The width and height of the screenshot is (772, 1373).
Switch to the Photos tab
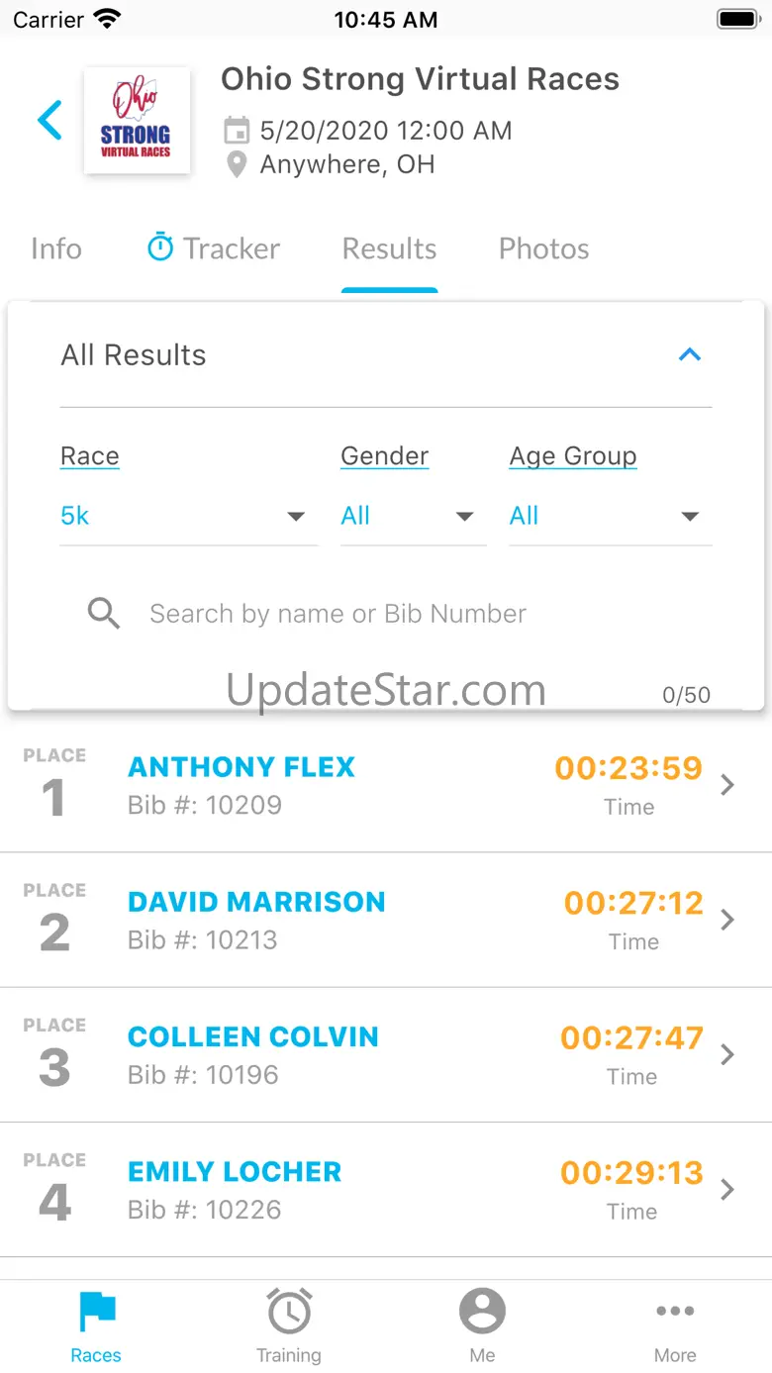tap(543, 248)
